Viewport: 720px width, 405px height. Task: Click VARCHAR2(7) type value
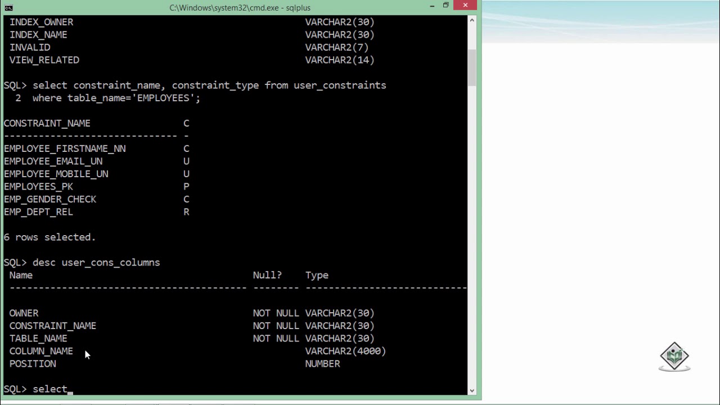coord(337,47)
